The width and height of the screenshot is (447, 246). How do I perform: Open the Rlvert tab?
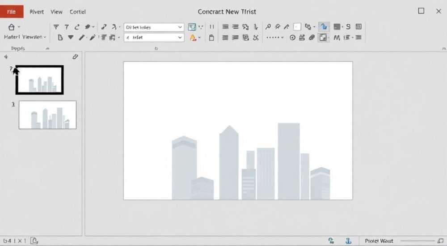coord(37,12)
